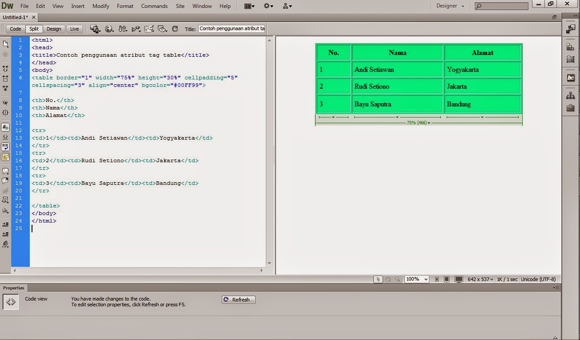Viewport: 580px width, 340px height.
Task: Open the Site dropdown in application bar
Action: point(288,6)
